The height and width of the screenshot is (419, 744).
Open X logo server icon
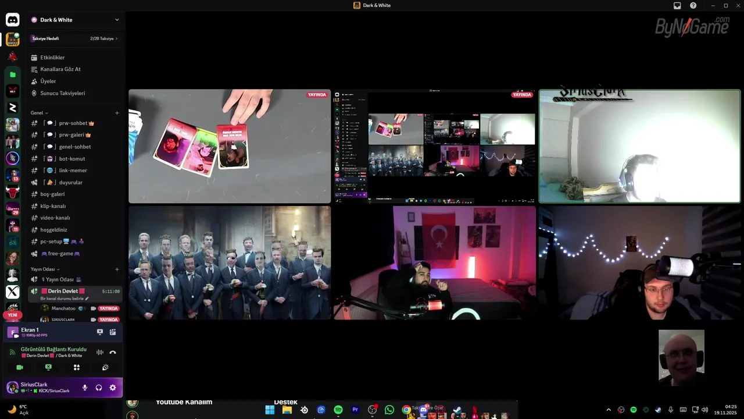[x=12, y=292]
